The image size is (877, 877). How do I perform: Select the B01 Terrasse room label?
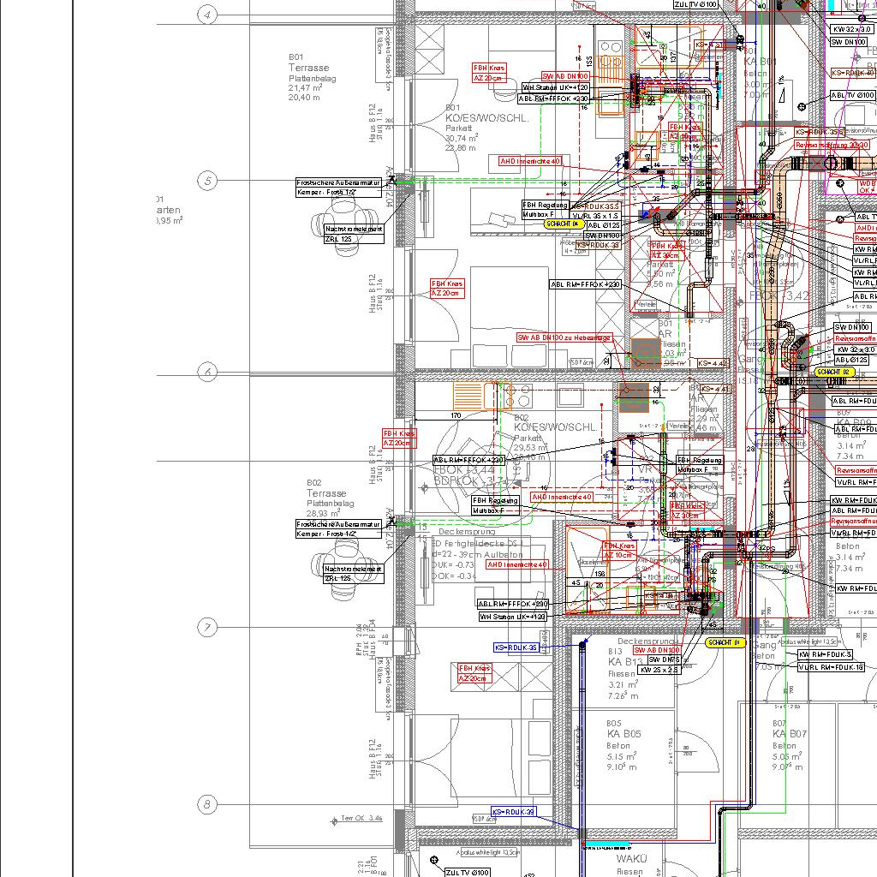click(x=308, y=68)
